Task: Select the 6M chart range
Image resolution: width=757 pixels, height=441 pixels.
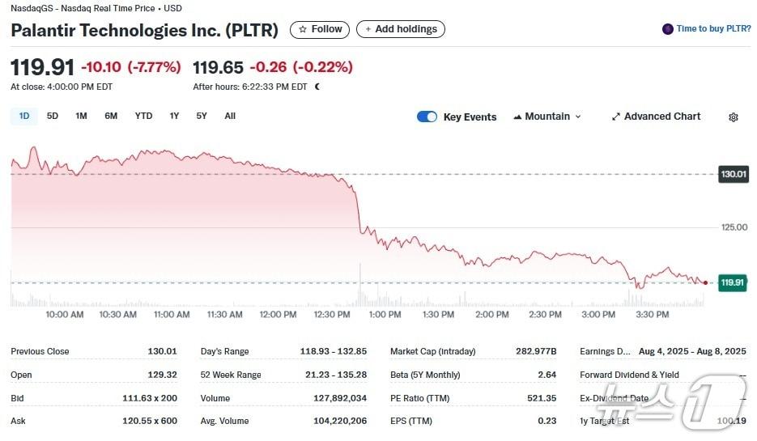Action: pos(111,116)
